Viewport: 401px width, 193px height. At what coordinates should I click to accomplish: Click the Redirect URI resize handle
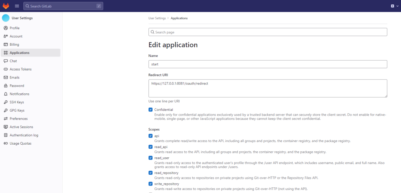point(386,96)
